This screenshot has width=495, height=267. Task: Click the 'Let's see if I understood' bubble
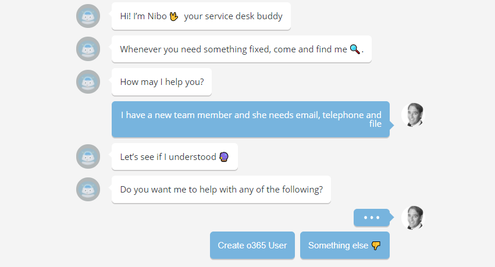(x=175, y=156)
